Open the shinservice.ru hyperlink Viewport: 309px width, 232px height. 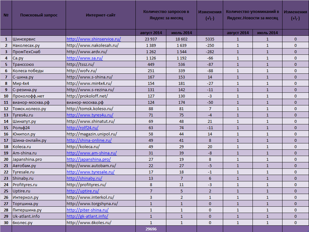coord(93,39)
